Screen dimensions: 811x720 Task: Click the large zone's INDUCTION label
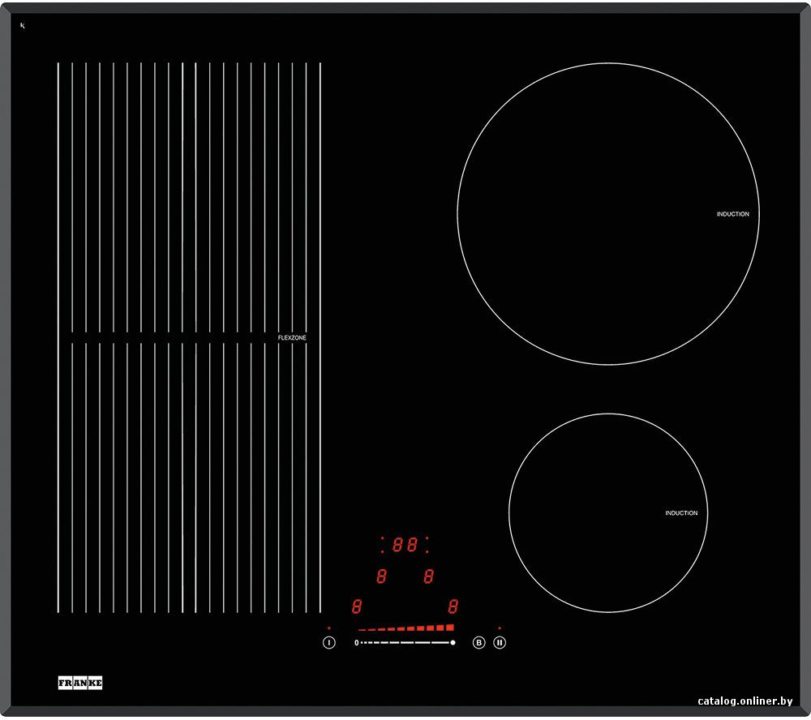pos(733,214)
